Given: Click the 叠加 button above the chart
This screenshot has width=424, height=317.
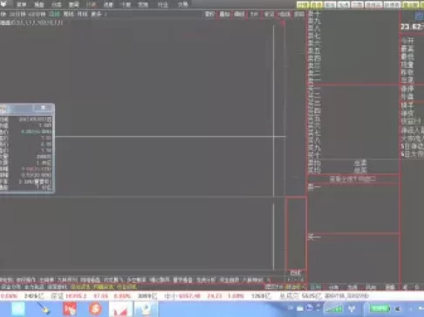Looking at the screenshot, I should pyautogui.click(x=224, y=14).
